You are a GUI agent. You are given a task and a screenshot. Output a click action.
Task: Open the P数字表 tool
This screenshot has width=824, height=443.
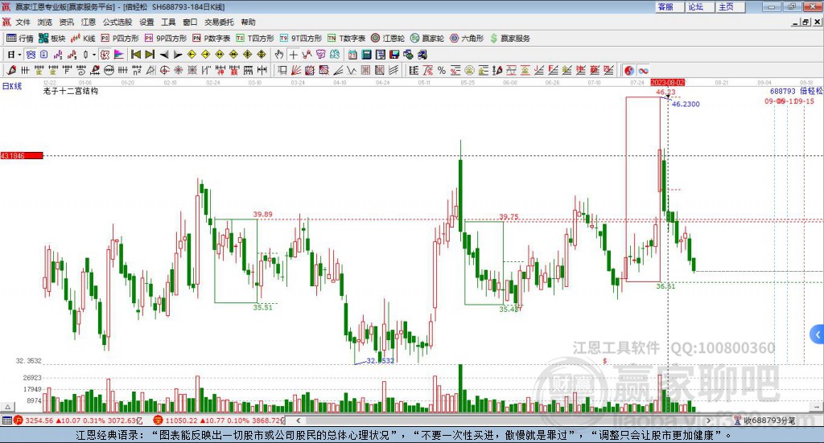pyautogui.click(x=212, y=39)
